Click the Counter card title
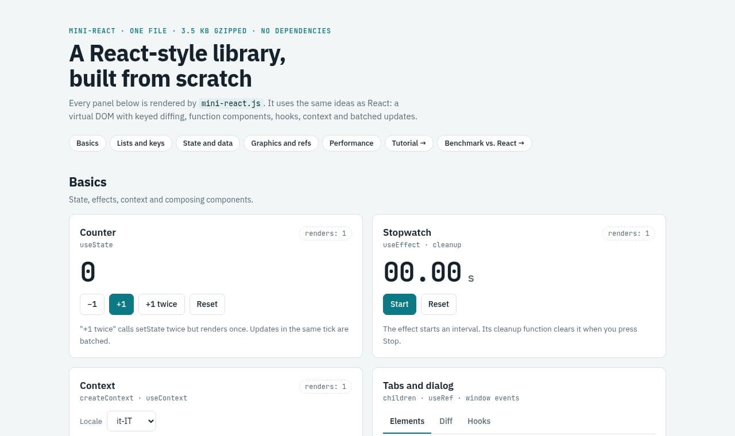The image size is (735, 436). tap(98, 232)
